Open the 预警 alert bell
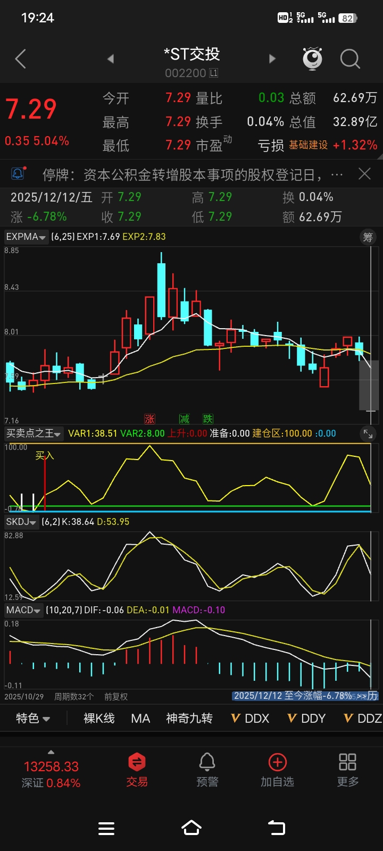The width and height of the screenshot is (383, 851). pyautogui.click(x=207, y=770)
